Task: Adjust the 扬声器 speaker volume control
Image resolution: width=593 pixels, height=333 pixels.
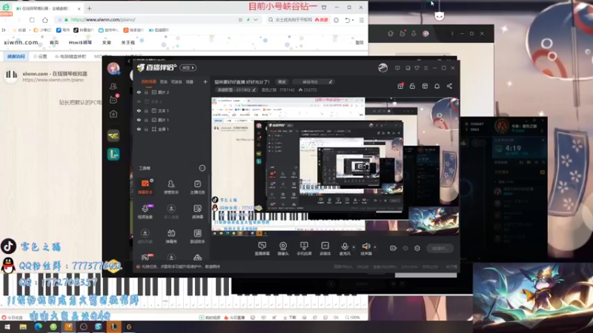Action: 365,249
